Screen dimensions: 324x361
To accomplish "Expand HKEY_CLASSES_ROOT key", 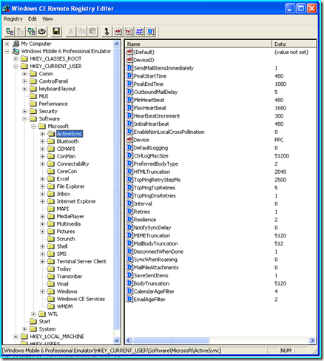I will (x=16, y=58).
